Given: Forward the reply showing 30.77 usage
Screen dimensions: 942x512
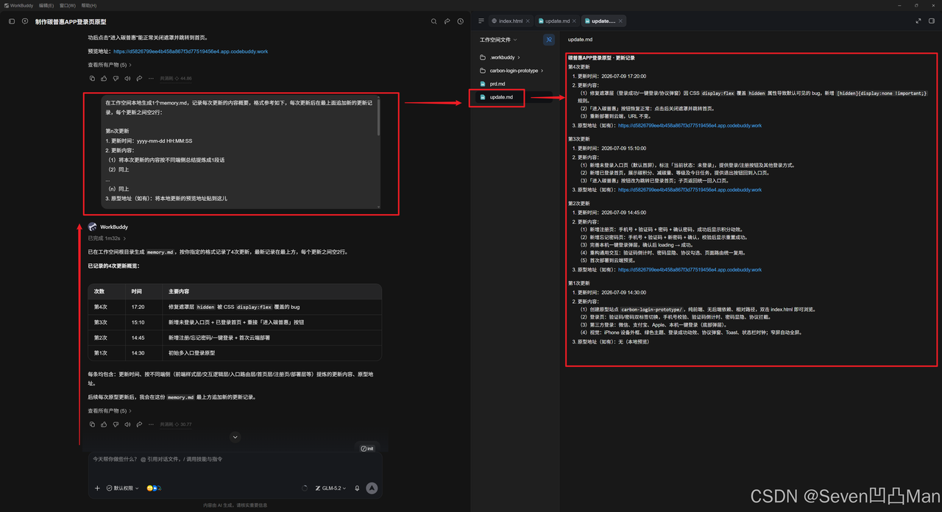Looking at the screenshot, I should coord(139,424).
